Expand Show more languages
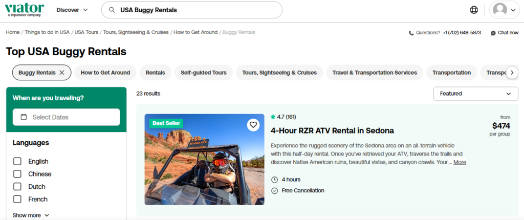The height and width of the screenshot is (220, 524). (31, 215)
